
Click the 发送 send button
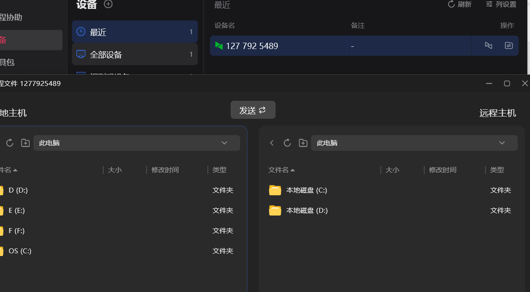pyautogui.click(x=253, y=110)
